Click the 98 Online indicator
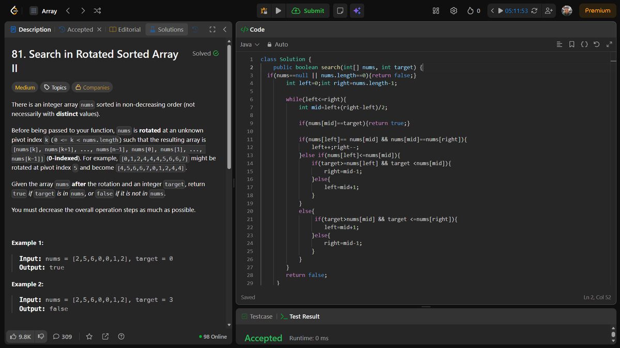Image resolution: width=620 pixels, height=348 pixels. tap(213, 337)
